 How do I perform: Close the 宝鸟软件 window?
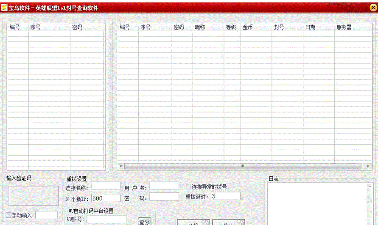click(373, 8)
